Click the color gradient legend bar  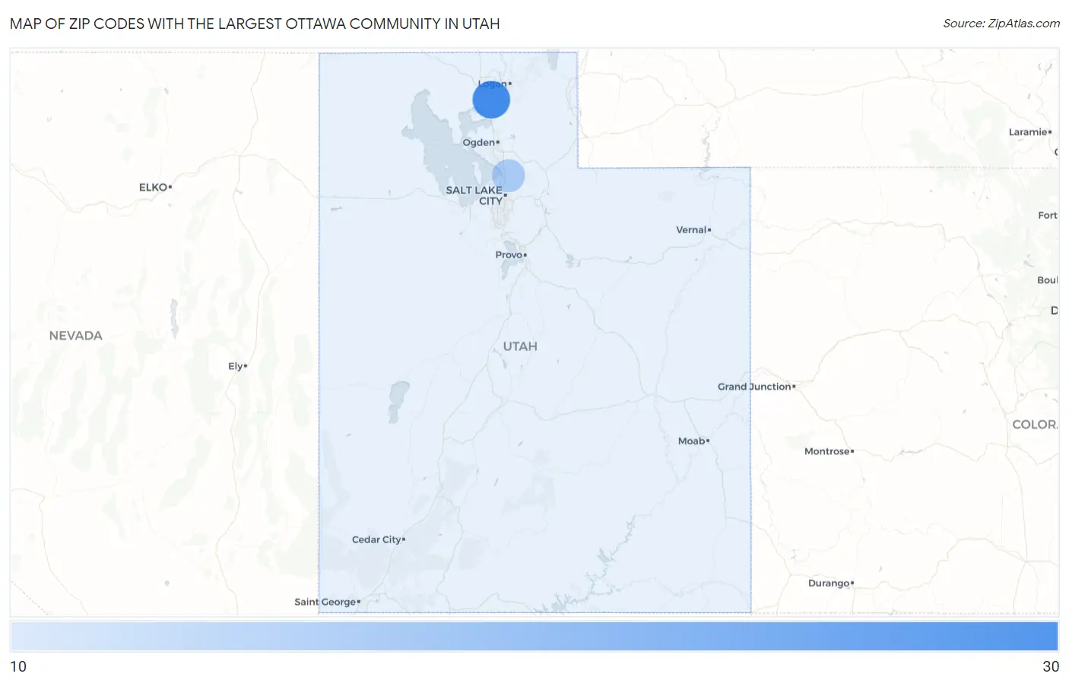point(534,636)
